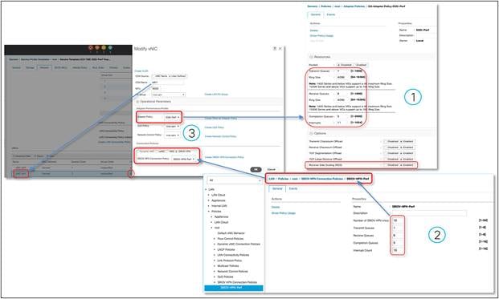Collapse the Resources section in adapter policy
This screenshot has width=499, height=299.
(311, 57)
